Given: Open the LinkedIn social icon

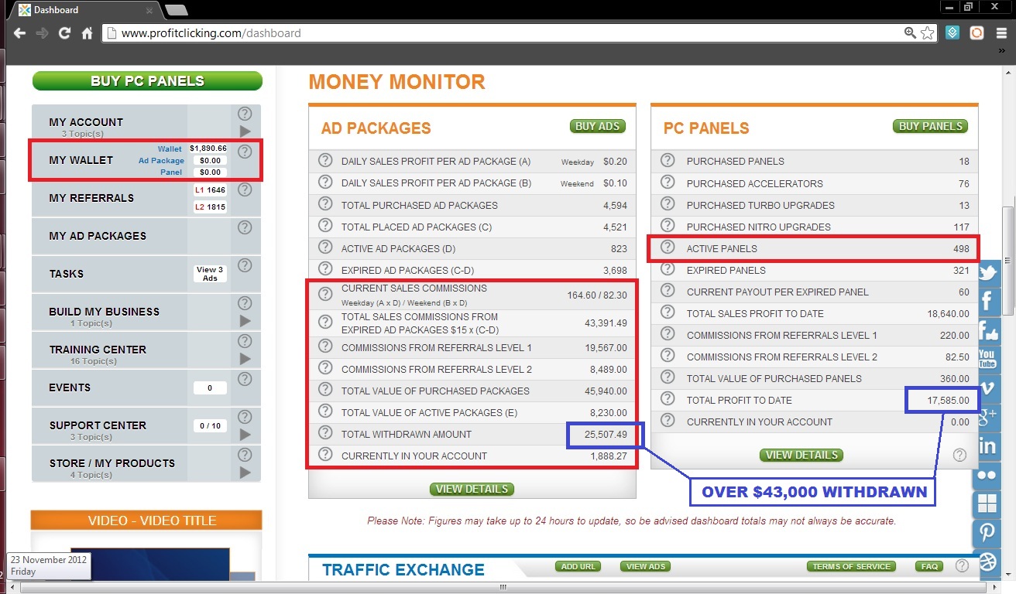Looking at the screenshot, I should pyautogui.click(x=987, y=445).
